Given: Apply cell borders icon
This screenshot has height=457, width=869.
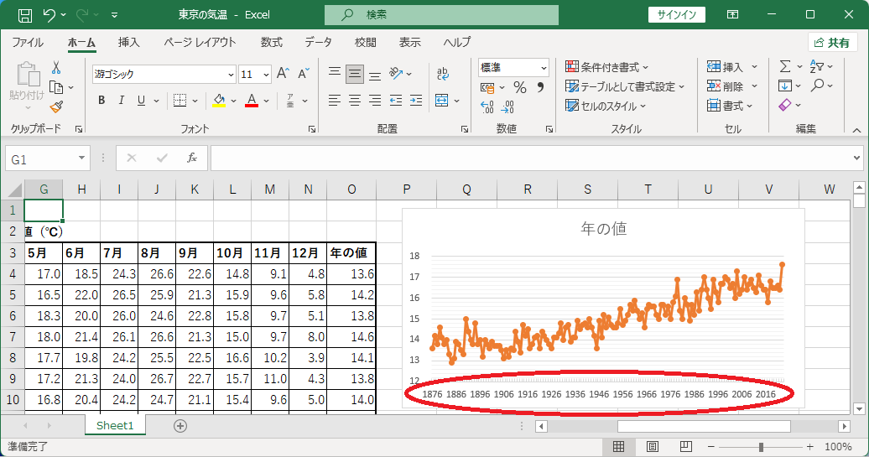Looking at the screenshot, I should click(x=180, y=101).
